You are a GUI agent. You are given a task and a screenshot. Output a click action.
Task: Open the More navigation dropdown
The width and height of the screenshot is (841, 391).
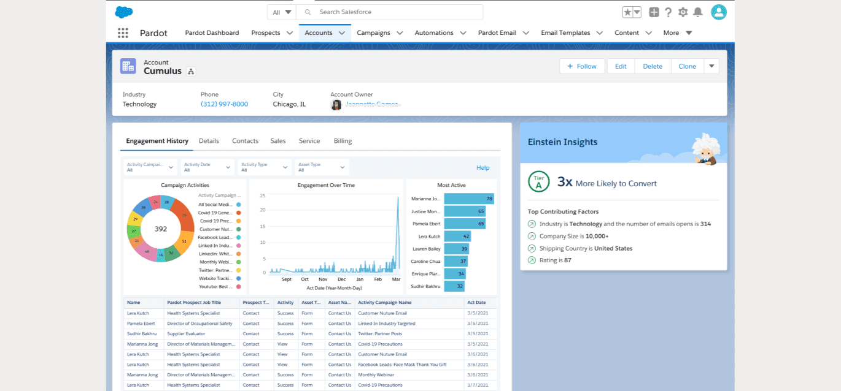click(678, 33)
